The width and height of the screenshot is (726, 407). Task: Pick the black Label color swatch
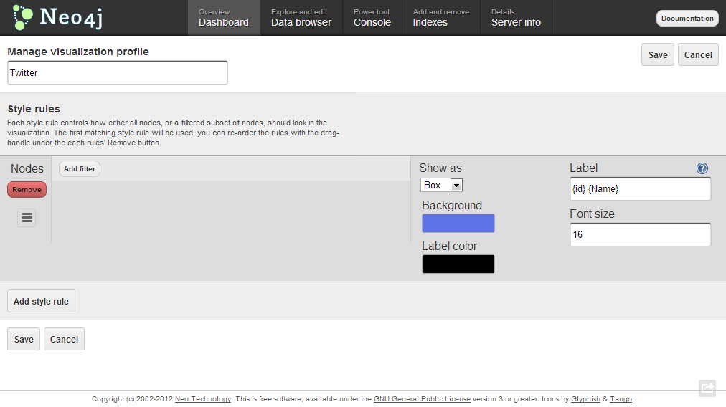458,264
